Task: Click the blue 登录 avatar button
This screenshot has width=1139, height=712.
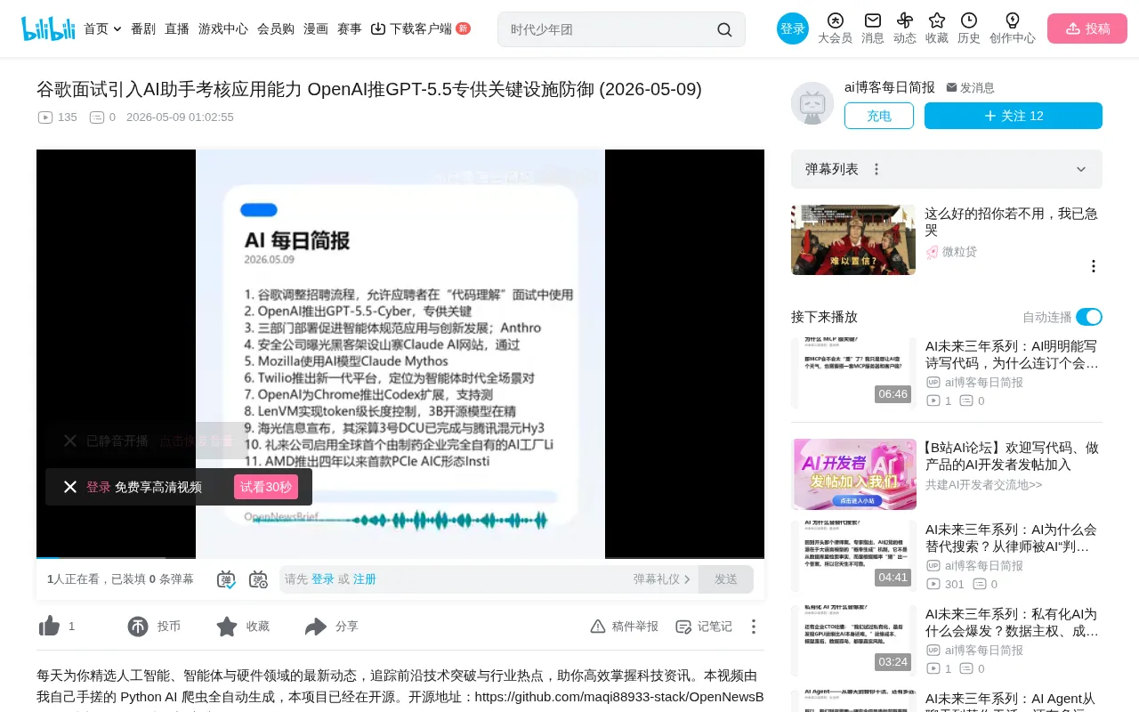Action: point(793,28)
